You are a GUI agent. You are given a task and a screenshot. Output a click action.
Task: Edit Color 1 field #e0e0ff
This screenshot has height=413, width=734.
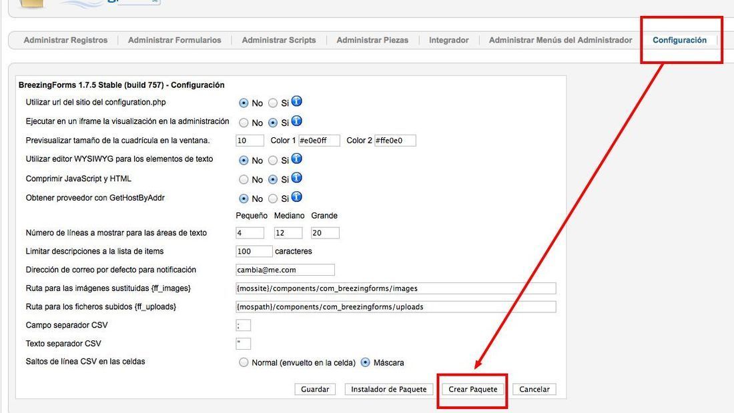tap(319, 141)
